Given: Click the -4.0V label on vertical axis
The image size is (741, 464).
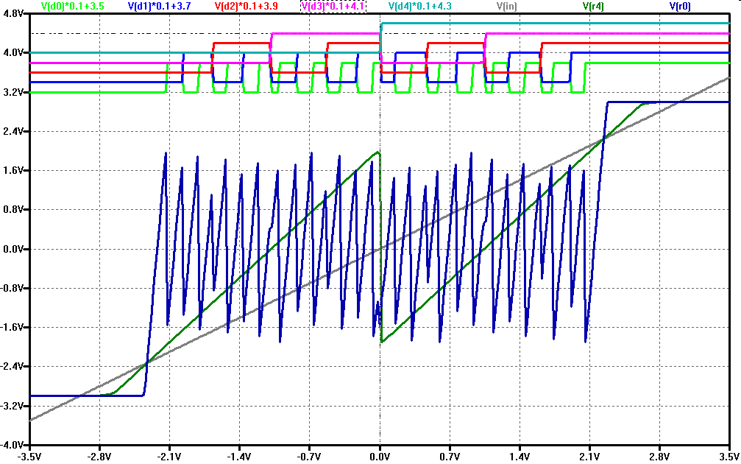Looking at the screenshot, I should pos(14,445).
